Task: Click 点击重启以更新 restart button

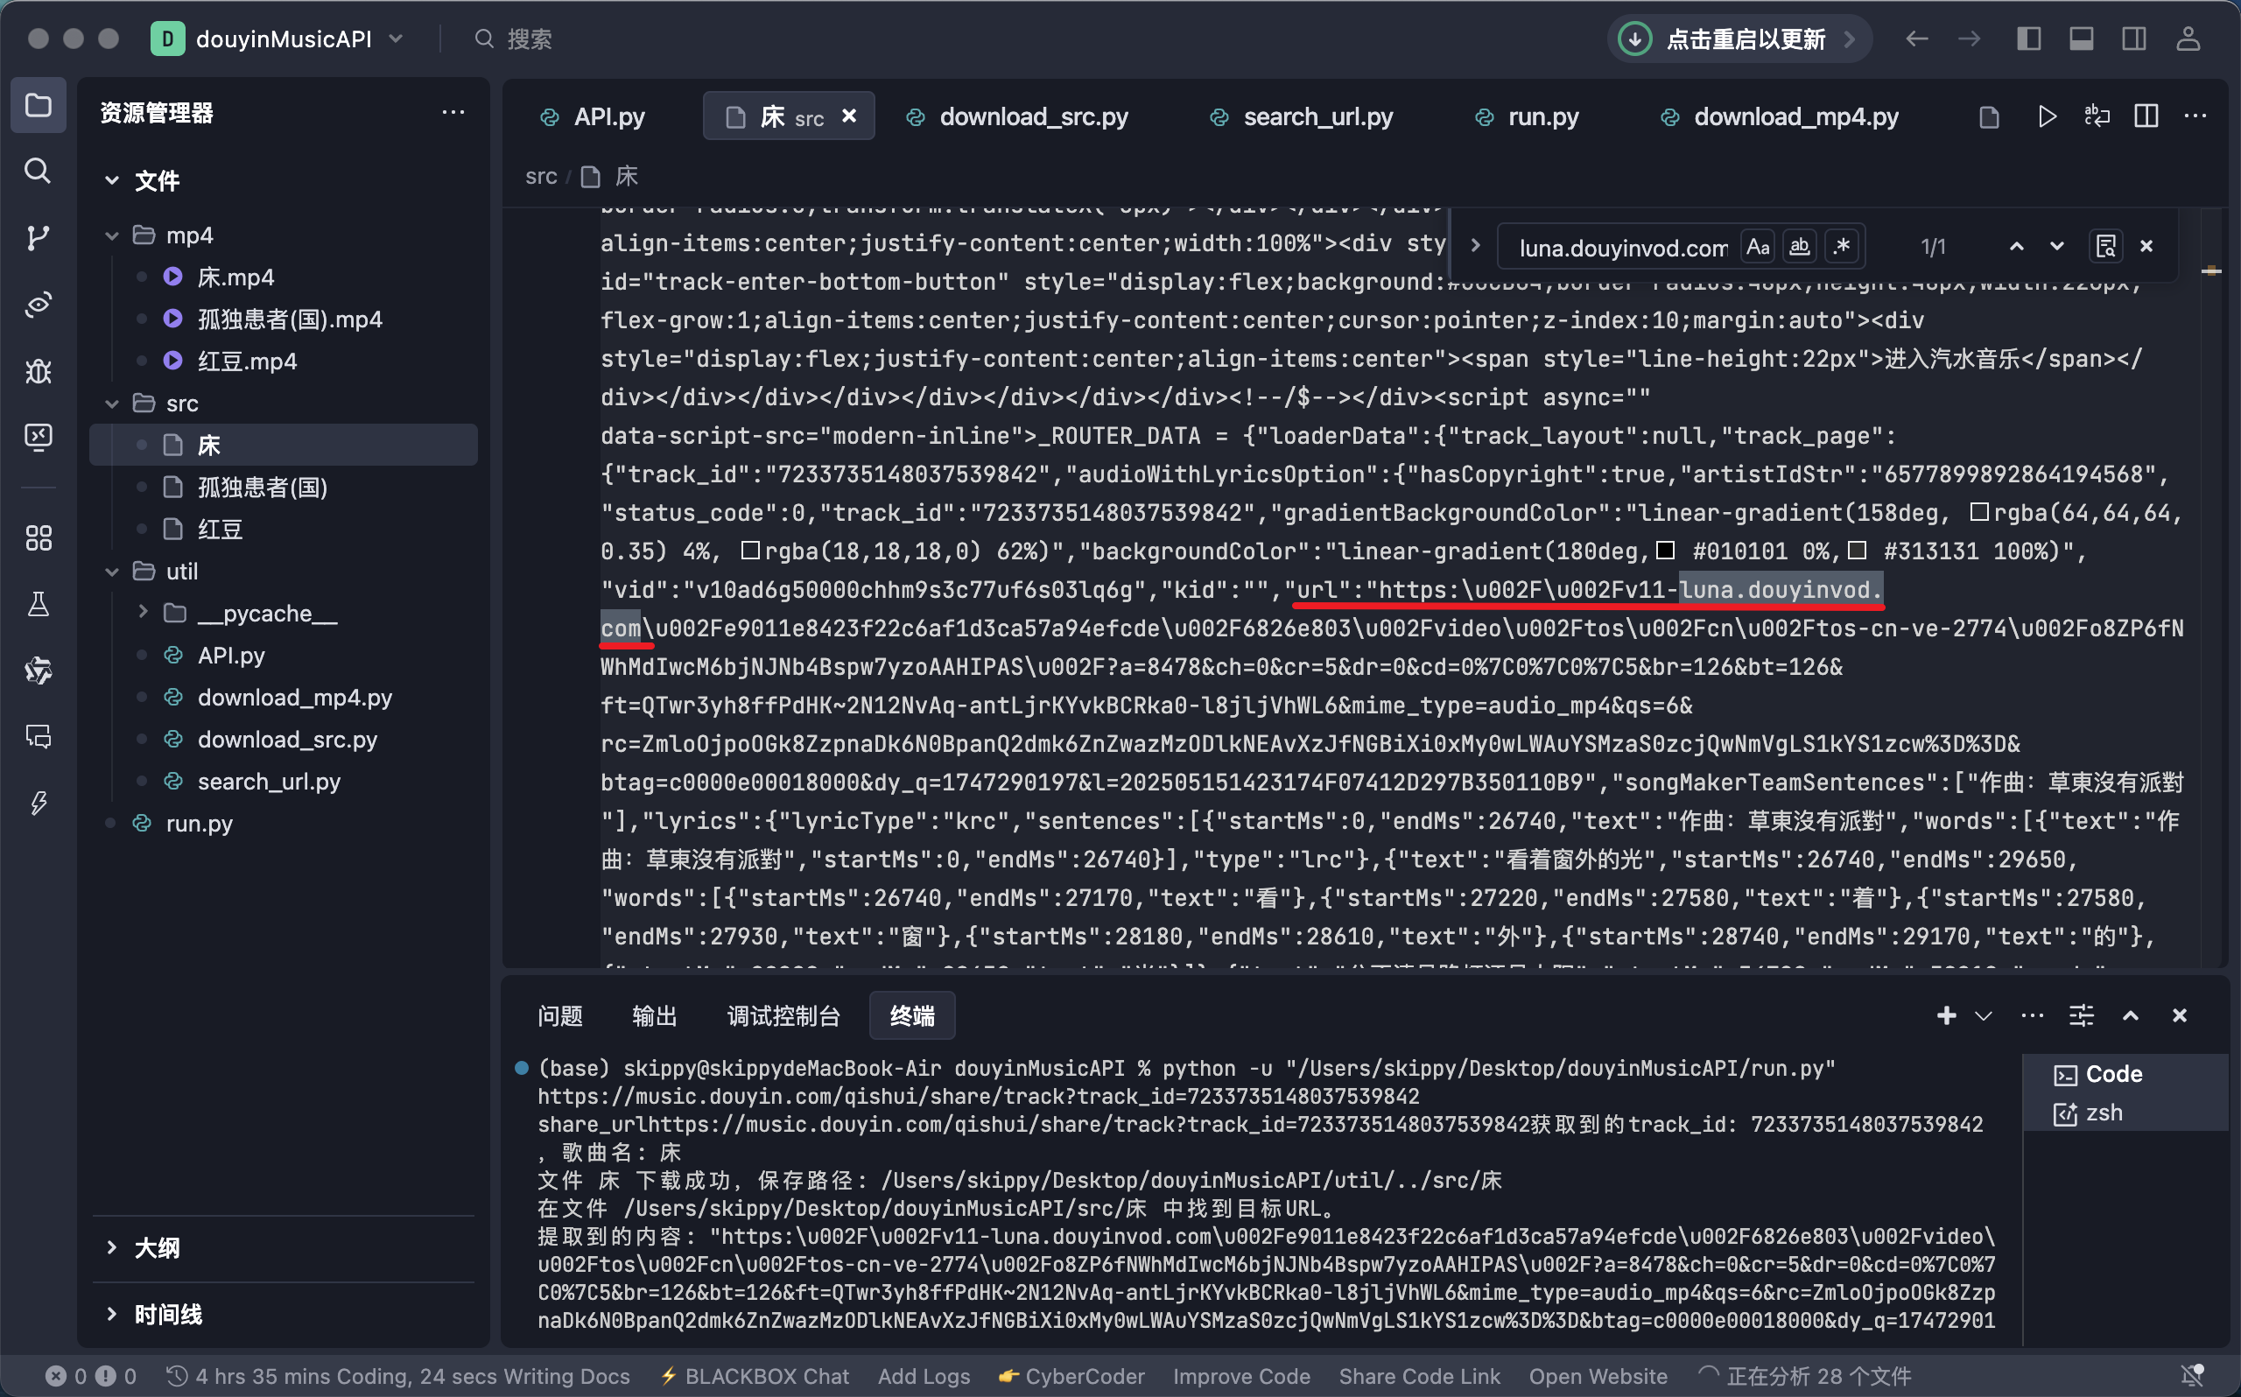Action: (x=1744, y=39)
